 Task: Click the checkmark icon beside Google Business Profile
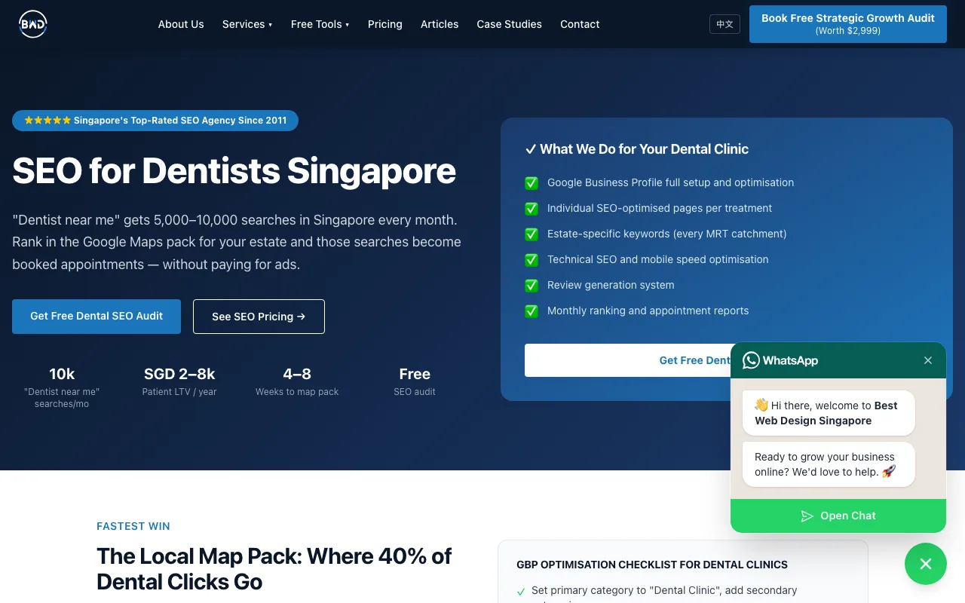(x=532, y=182)
